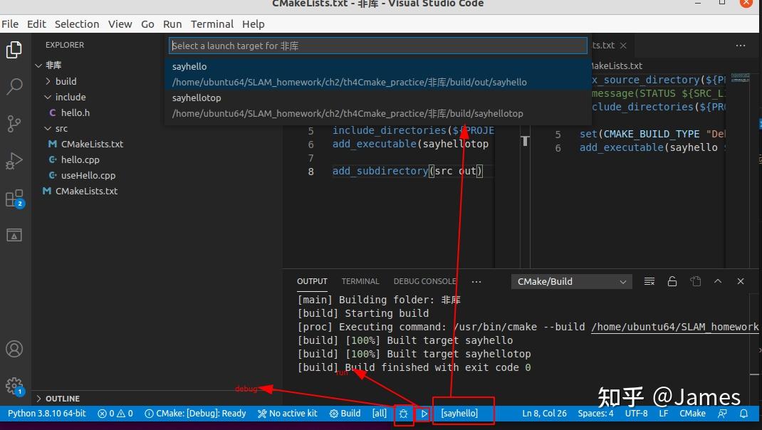
Task: Maximize the output panel size
Action: [718, 281]
